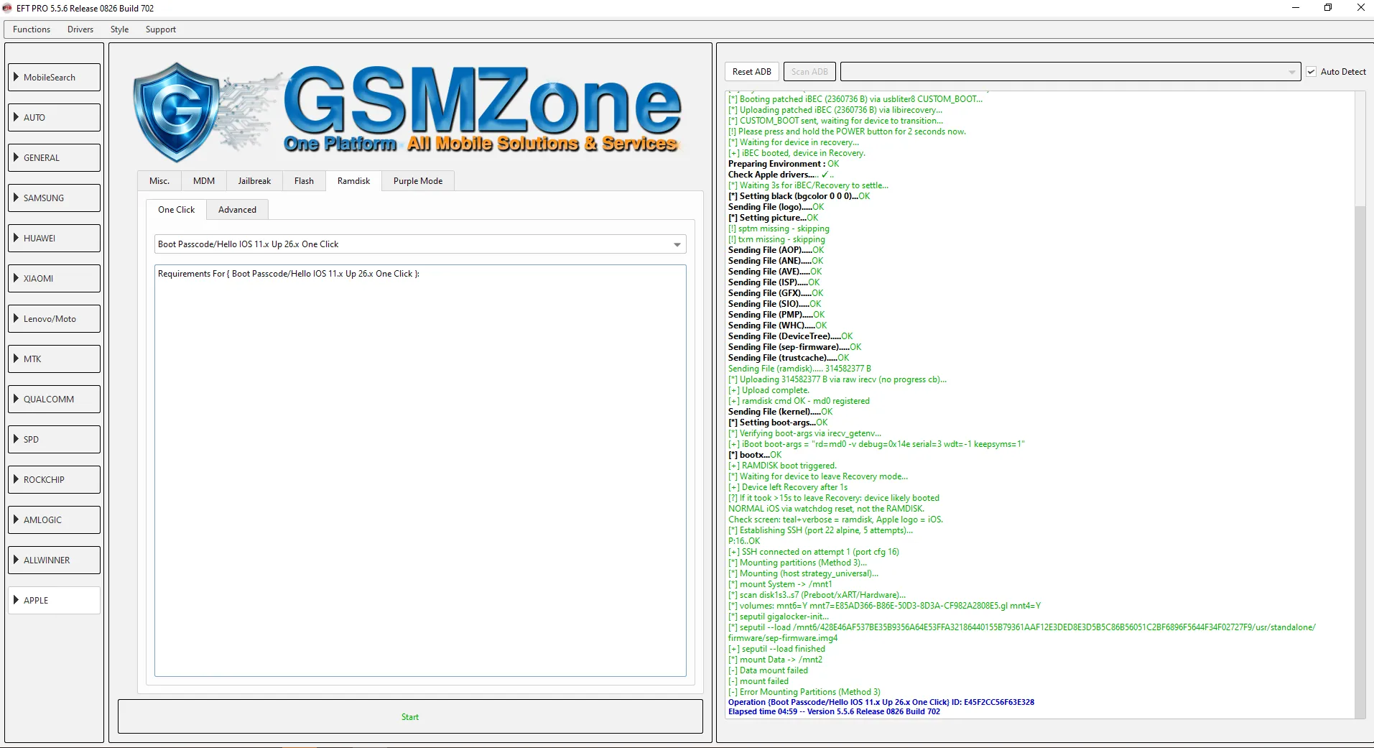Switch to the Purple Mode tab
The width and height of the screenshot is (1374, 748).
[418, 181]
